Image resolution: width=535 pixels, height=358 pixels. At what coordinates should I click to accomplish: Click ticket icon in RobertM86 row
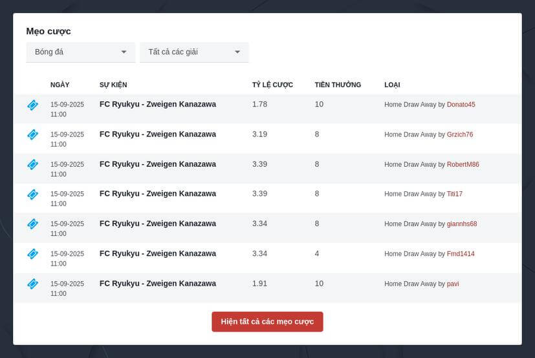33,165
